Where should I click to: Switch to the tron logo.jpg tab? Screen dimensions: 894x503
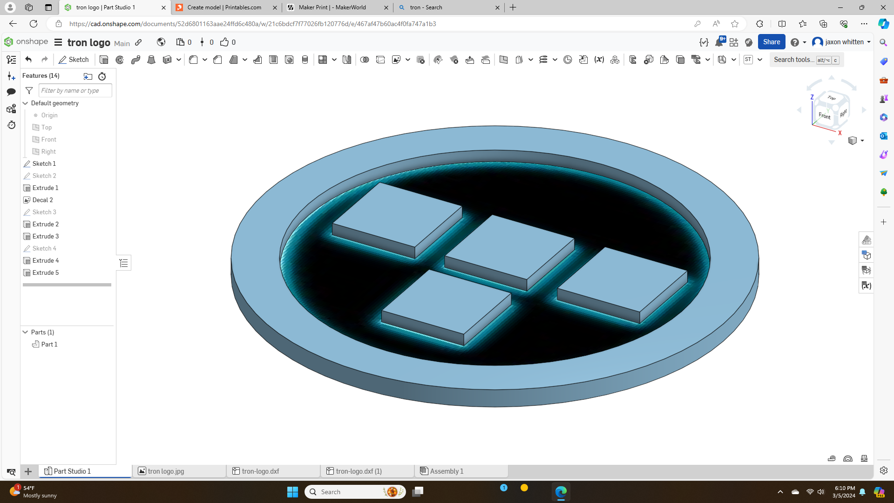(x=179, y=471)
